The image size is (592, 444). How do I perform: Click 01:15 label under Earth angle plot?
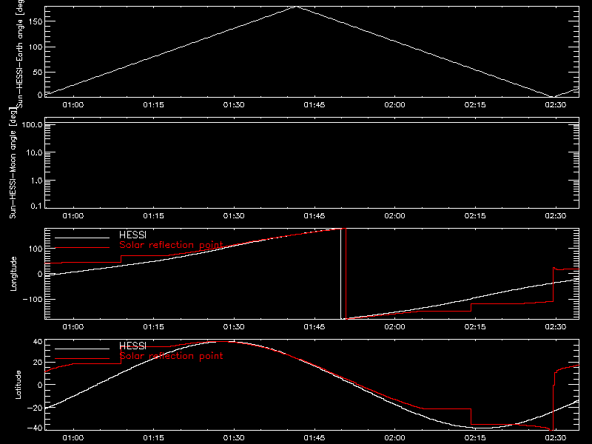(x=153, y=105)
